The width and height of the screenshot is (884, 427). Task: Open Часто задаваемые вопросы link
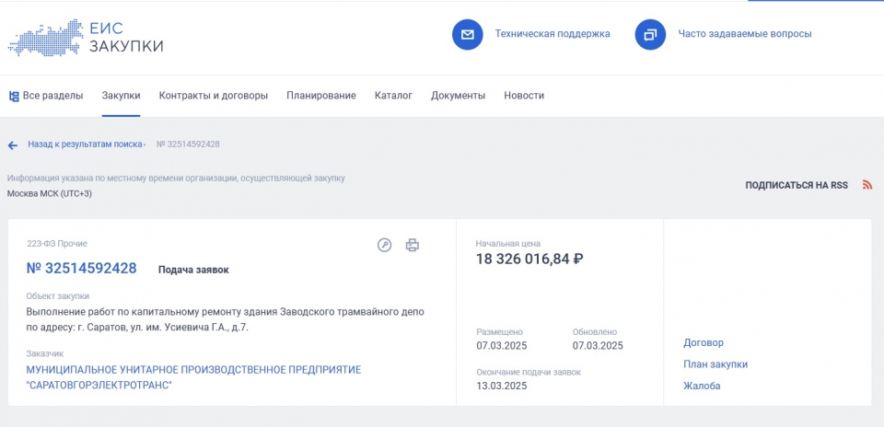pos(745,34)
